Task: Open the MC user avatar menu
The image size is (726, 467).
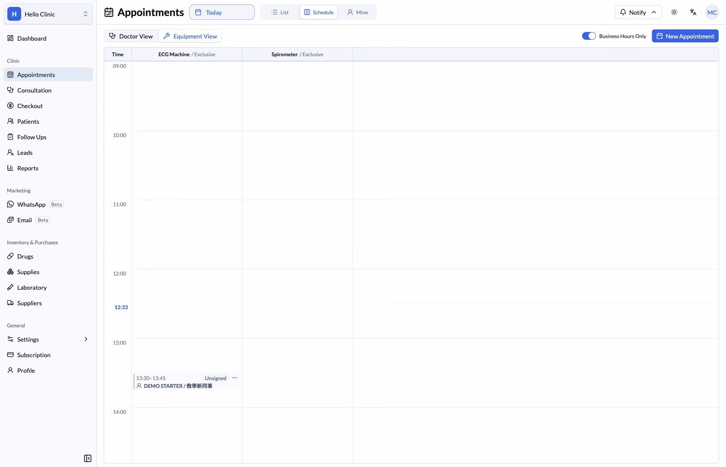Action: pos(712,12)
